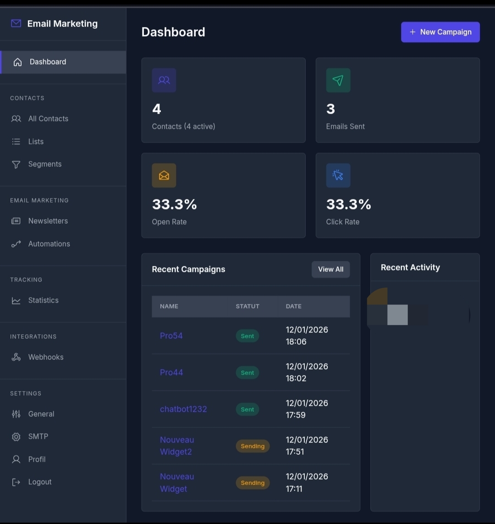
Task: Open the chatbot1232 campaign link
Action: pos(183,409)
